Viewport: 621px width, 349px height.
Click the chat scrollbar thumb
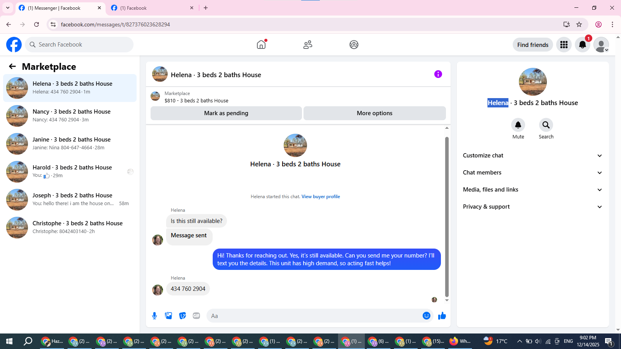tap(447, 216)
